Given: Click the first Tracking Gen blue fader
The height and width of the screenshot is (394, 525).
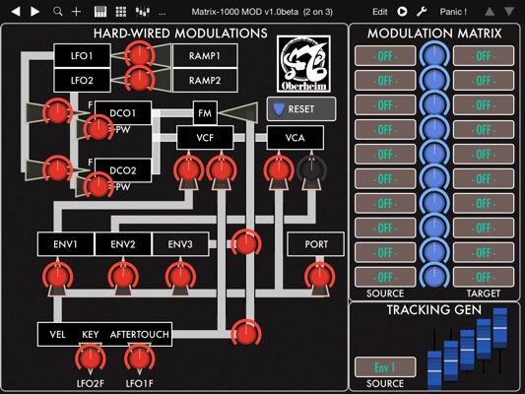Looking at the screenshot, I should tap(434, 370).
